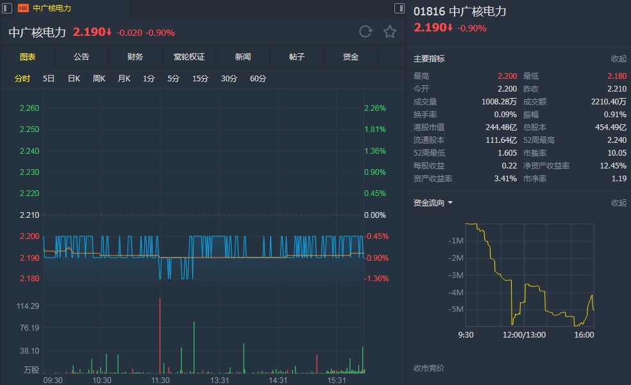Screen dimensions: 631x385
Task: Select the 60分 chart interval
Action: tap(258, 78)
